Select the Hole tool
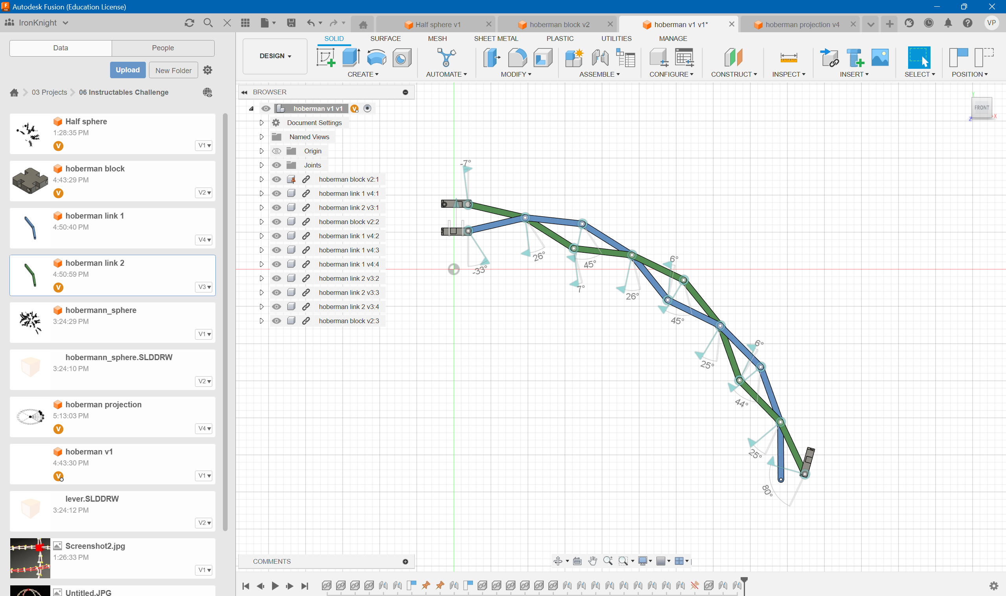This screenshot has height=596, width=1006. [402, 57]
